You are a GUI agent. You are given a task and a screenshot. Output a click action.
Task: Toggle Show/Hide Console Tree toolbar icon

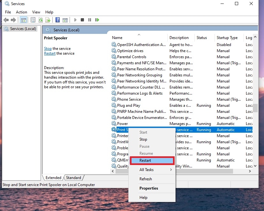coord(23,20)
